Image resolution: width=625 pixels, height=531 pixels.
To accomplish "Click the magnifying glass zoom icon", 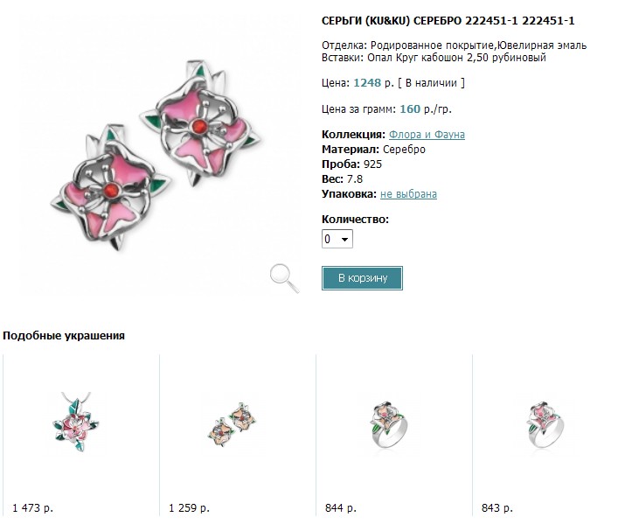I will 284,276.
